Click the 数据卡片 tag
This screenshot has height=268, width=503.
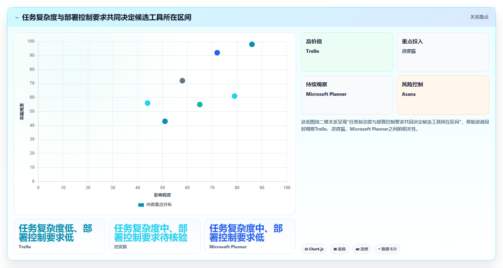pos(387,249)
